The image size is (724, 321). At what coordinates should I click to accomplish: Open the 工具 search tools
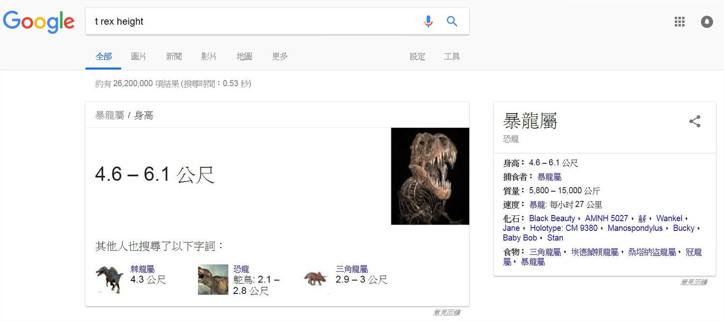pyautogui.click(x=452, y=56)
